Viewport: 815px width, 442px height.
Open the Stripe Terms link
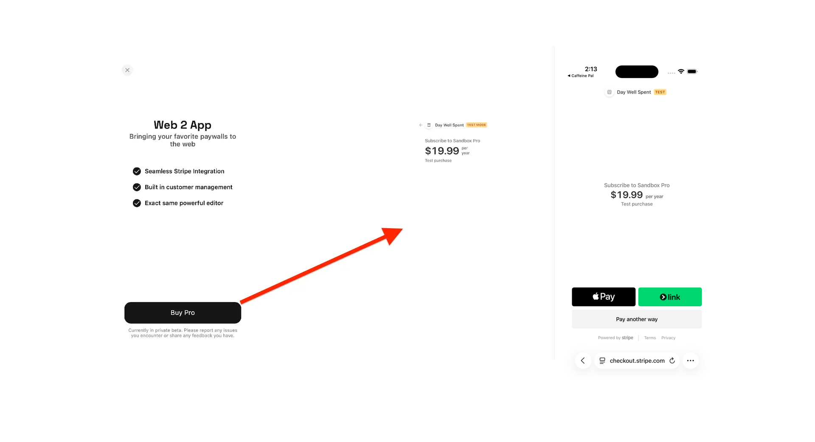(x=649, y=338)
